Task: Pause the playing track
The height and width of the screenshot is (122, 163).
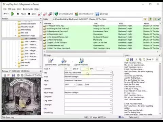Action: (21, 14)
